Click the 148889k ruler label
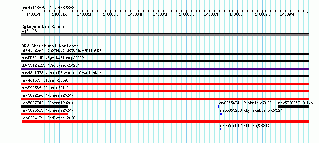 pos(262,14)
